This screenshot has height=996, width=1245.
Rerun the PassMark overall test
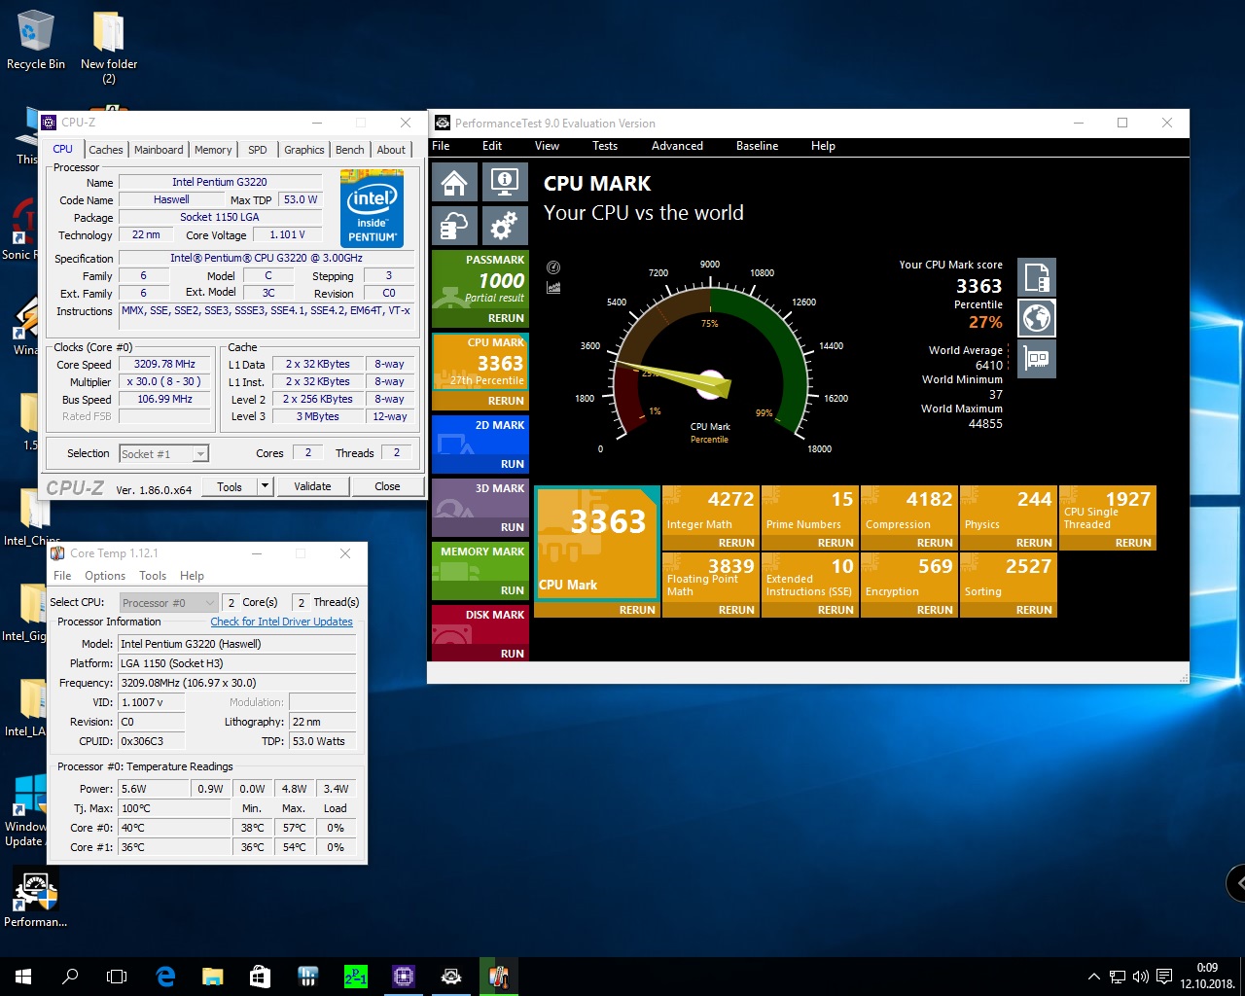[x=506, y=318]
